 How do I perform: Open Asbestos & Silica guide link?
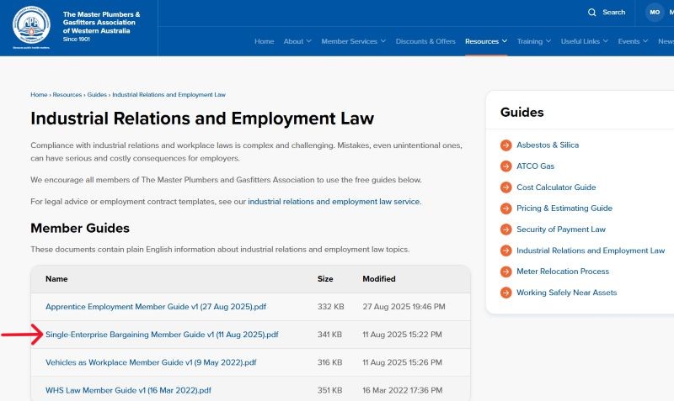tap(548, 145)
